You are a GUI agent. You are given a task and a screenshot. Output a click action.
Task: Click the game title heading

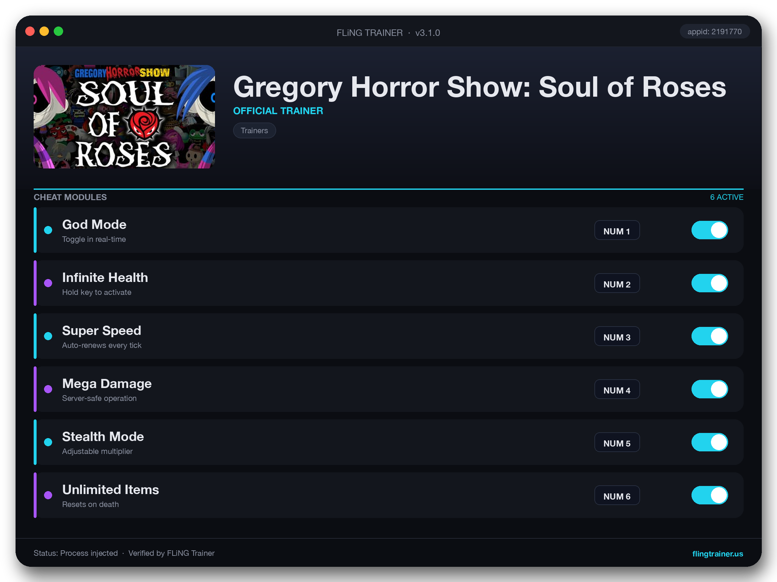[x=479, y=87]
